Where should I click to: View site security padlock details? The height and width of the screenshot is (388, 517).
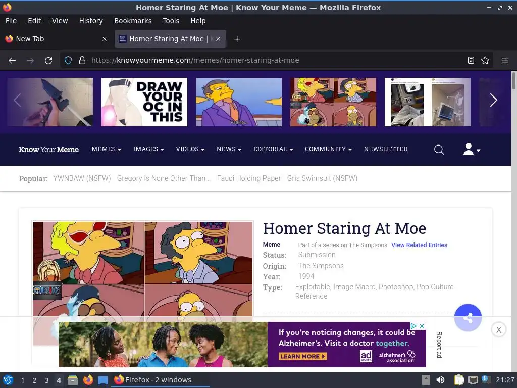82,60
